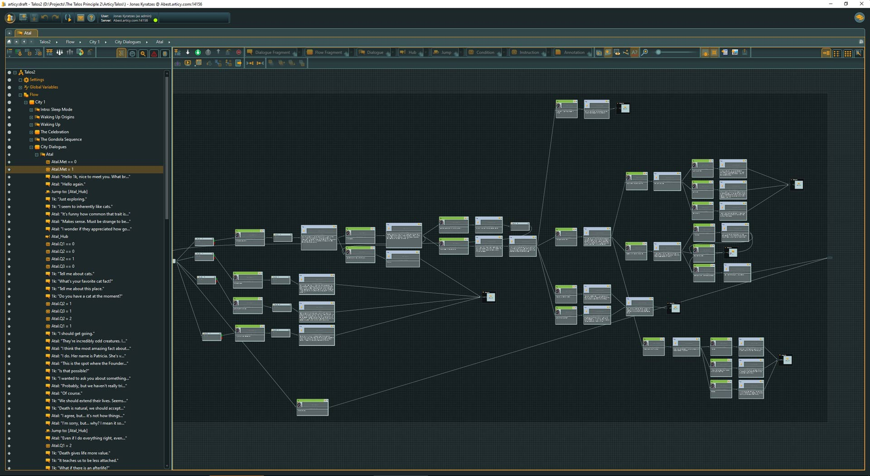The width and height of the screenshot is (870, 476).
Task: Go to home via house icon
Action: point(9,42)
